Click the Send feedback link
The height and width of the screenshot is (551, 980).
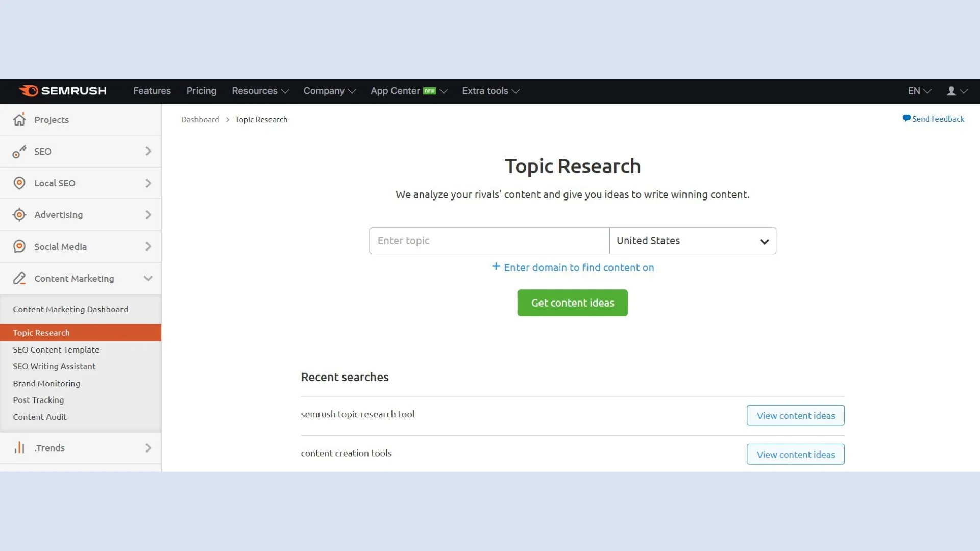point(938,119)
